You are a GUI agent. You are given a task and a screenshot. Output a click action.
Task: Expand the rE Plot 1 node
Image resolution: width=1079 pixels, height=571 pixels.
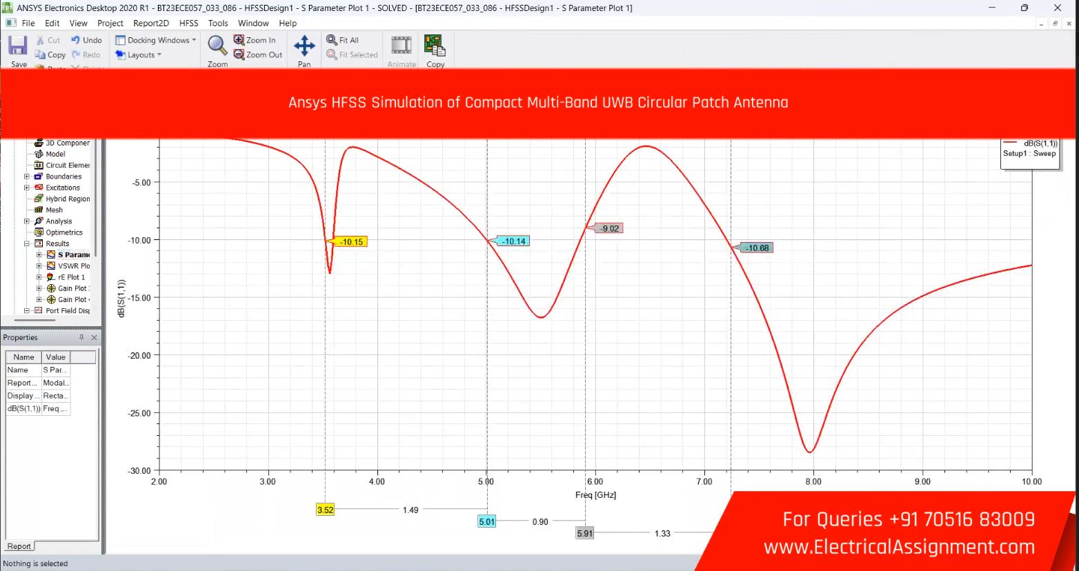39,277
